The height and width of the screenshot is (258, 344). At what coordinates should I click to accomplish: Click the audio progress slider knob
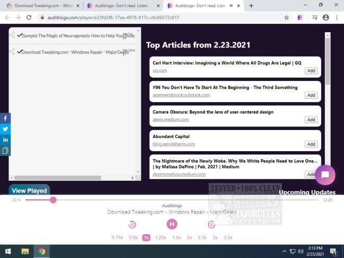(x=53, y=200)
